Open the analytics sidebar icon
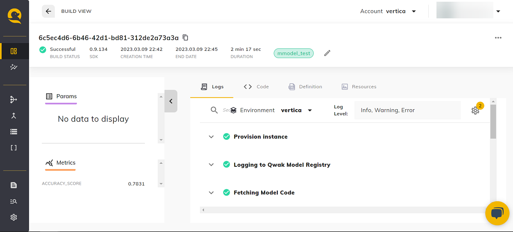 pyautogui.click(x=14, y=67)
